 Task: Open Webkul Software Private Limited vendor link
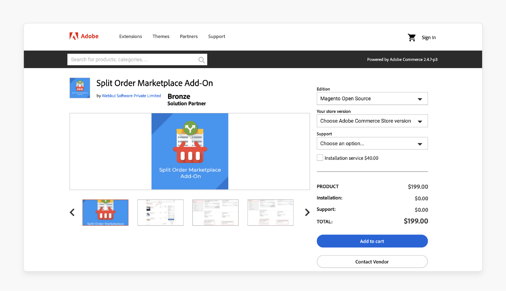click(131, 96)
